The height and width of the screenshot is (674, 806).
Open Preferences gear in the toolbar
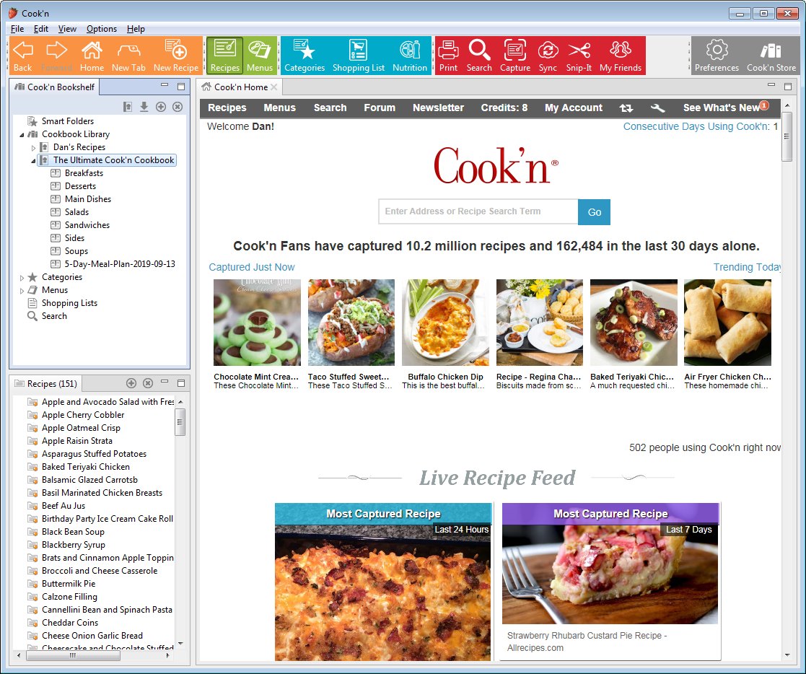(x=717, y=56)
